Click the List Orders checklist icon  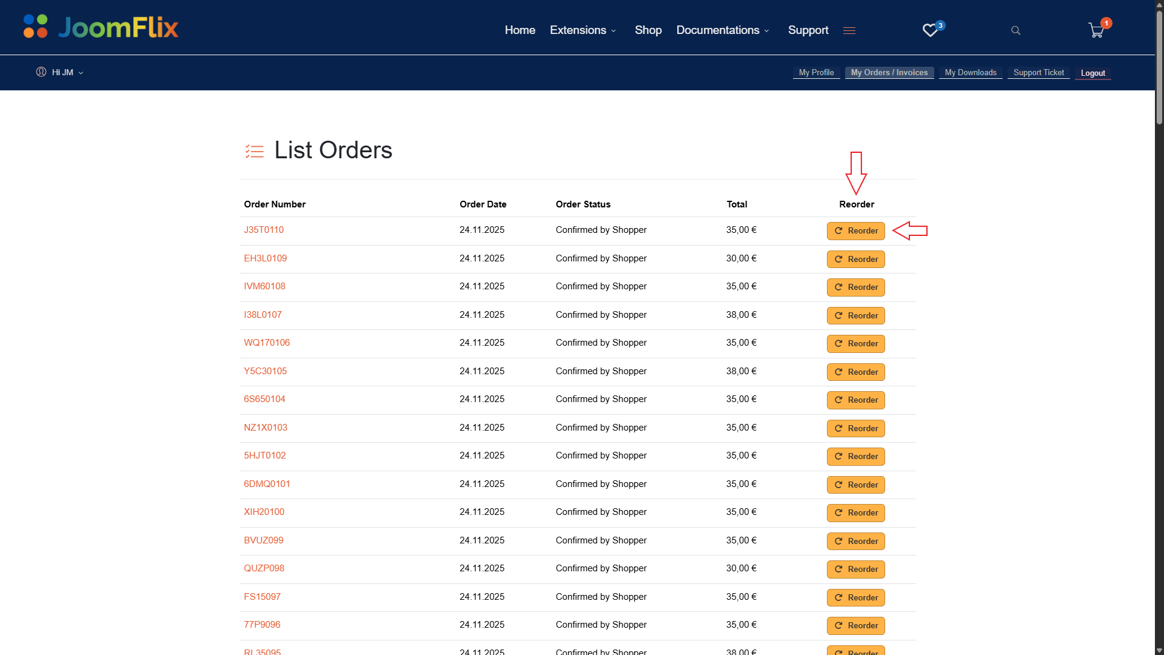(254, 151)
